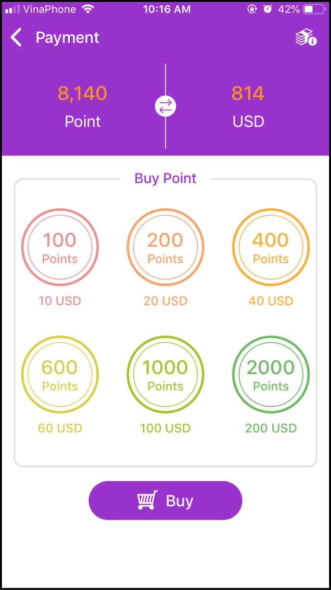Tap the 200 USD price label
The height and width of the screenshot is (590, 331).
pos(271,428)
